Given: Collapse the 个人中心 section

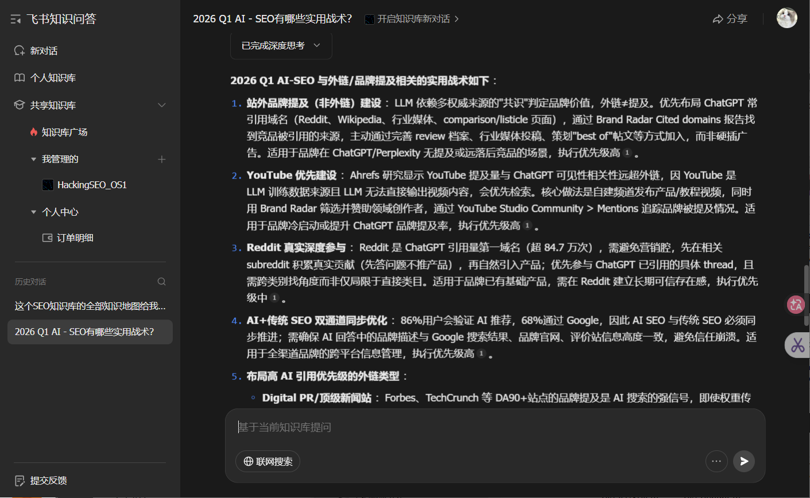Looking at the screenshot, I should (x=33, y=211).
